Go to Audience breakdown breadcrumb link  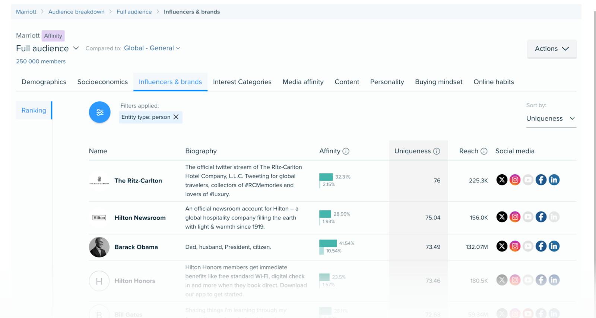click(x=76, y=12)
